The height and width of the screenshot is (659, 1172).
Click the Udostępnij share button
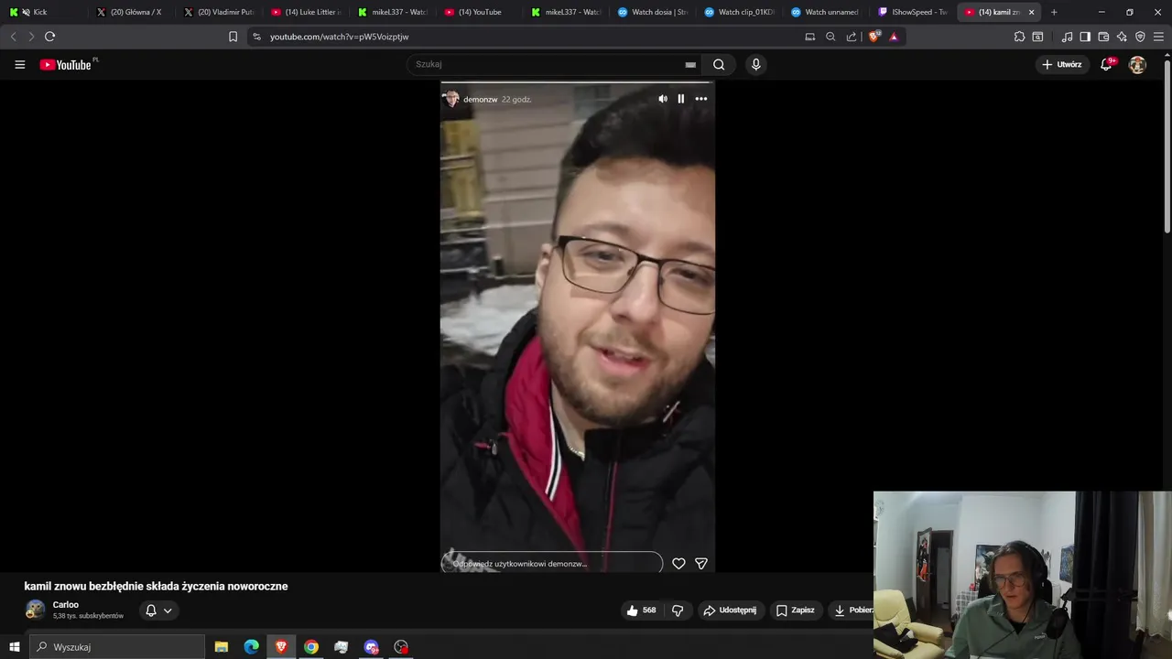(730, 610)
